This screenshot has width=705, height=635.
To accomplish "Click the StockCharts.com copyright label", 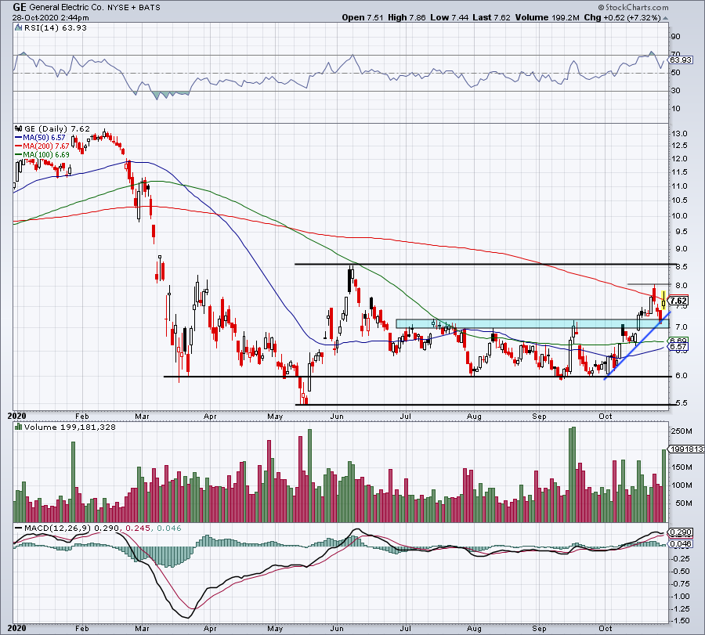I will (633, 7).
